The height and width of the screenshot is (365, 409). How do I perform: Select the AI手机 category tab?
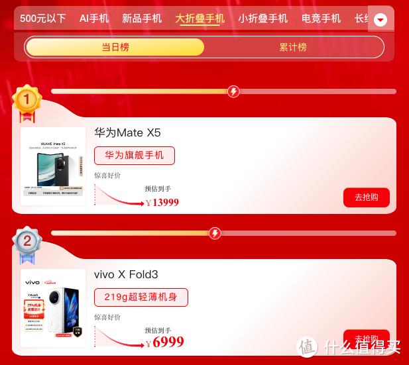(94, 19)
